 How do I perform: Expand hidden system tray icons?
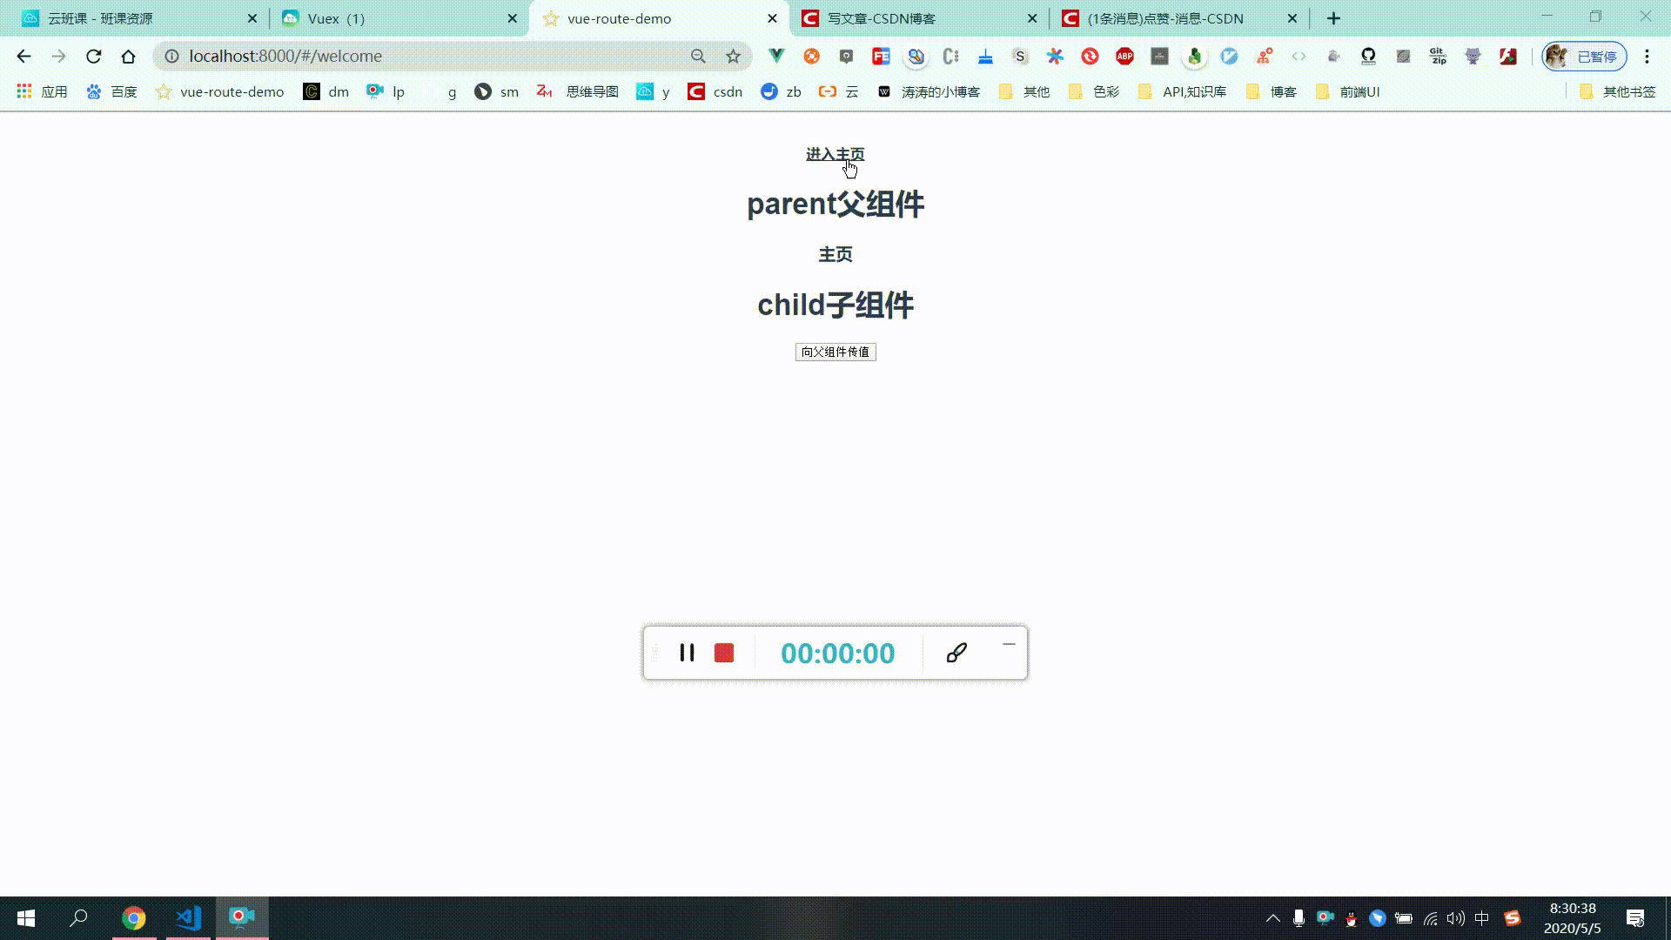pos(1272,918)
